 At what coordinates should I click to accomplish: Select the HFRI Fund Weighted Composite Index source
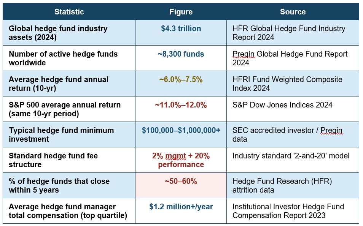tap(287, 84)
